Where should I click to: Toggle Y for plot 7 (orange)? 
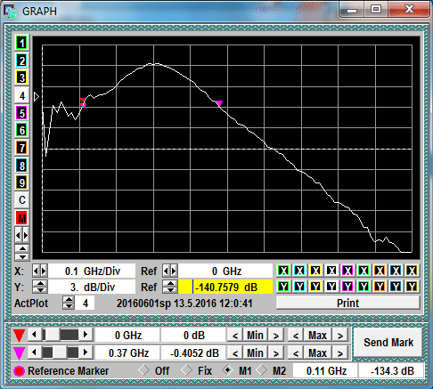coord(380,287)
